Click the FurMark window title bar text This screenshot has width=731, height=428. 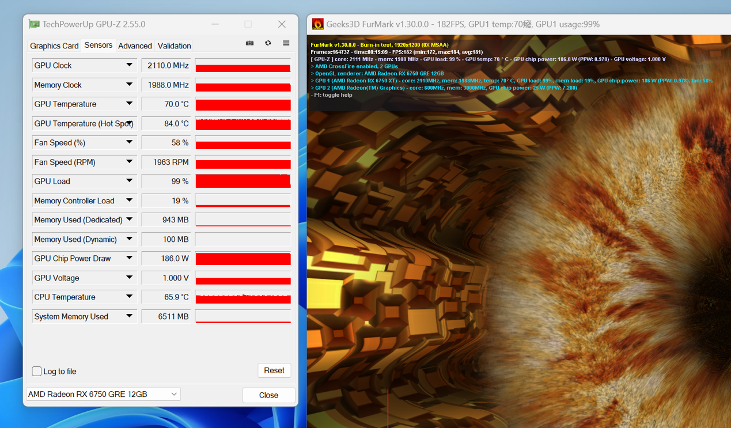tap(463, 24)
